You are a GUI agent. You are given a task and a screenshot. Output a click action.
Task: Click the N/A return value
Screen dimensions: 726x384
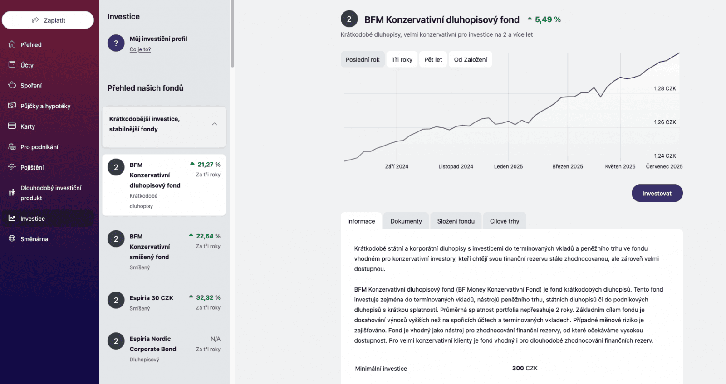[x=216, y=339]
